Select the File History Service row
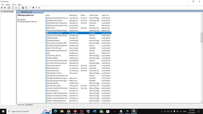203x114 pixels. point(78,56)
